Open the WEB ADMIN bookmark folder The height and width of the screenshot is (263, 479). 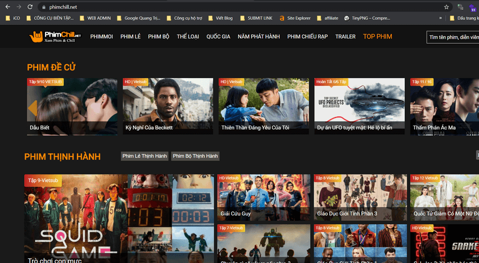[95, 18]
